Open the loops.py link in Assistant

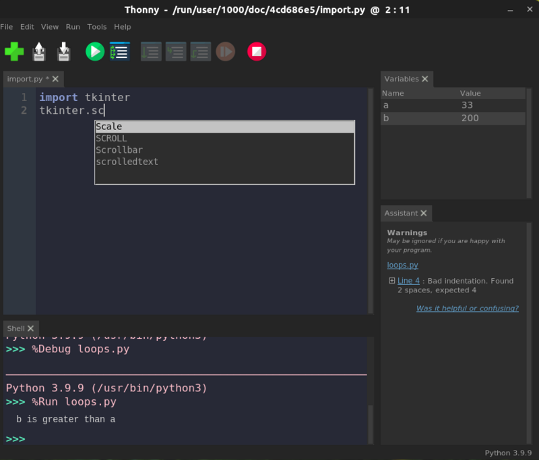(402, 265)
